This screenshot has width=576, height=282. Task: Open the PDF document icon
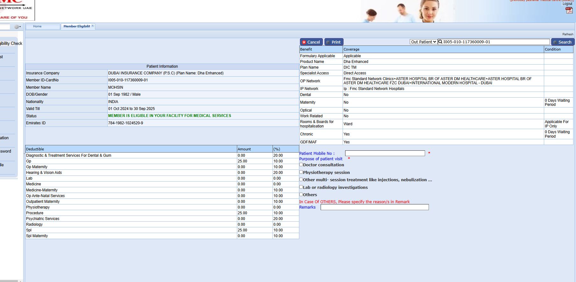point(569,10)
